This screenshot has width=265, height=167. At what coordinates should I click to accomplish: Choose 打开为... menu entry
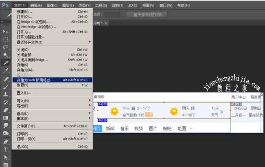[53, 32]
